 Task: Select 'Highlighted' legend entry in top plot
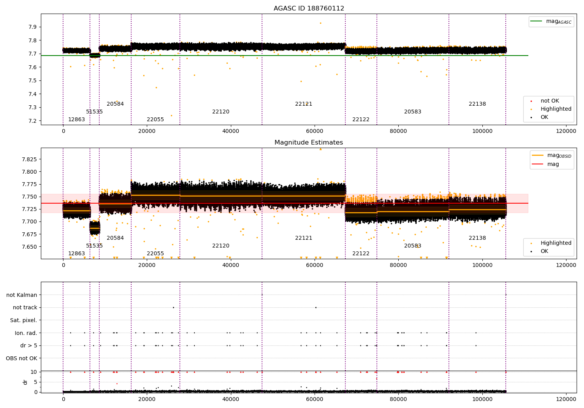tap(556, 109)
